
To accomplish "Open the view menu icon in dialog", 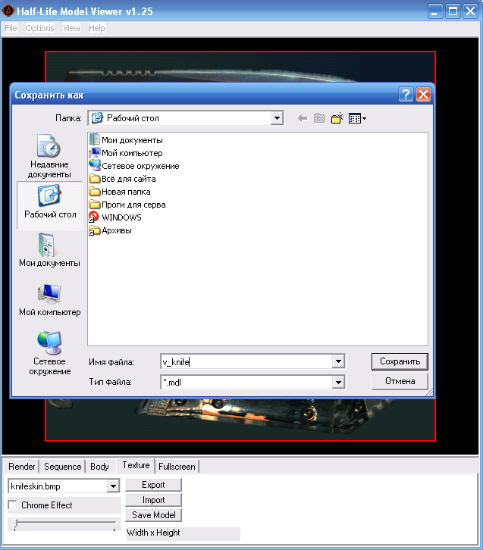I will (357, 118).
